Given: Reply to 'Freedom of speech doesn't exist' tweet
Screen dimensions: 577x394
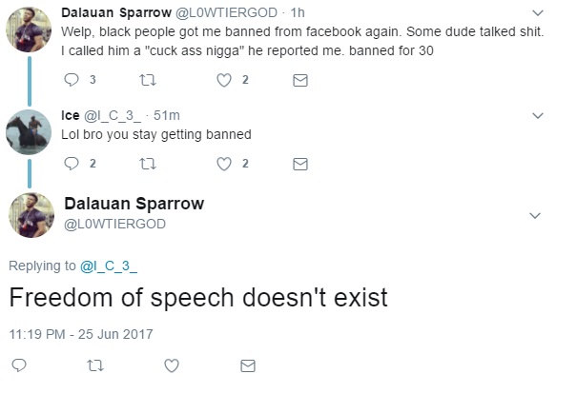Looking at the screenshot, I should pos(19,365).
